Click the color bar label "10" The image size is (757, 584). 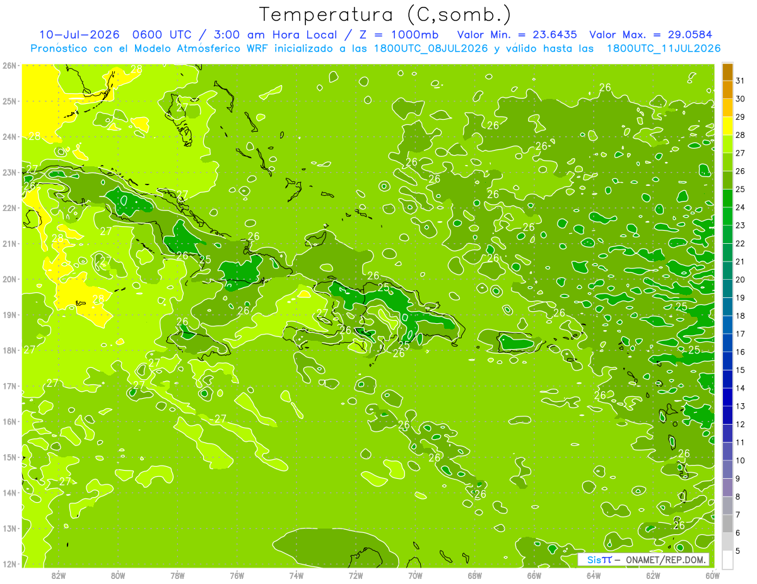click(x=740, y=461)
